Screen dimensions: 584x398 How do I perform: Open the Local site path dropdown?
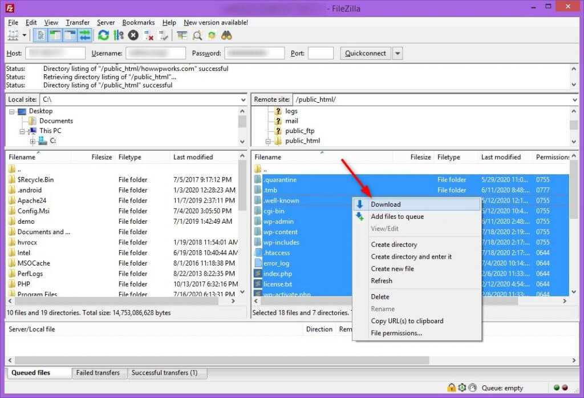click(243, 99)
